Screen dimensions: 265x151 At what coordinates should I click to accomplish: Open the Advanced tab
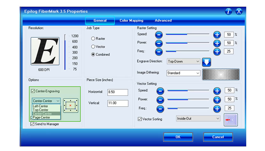pyautogui.click(x=163, y=20)
